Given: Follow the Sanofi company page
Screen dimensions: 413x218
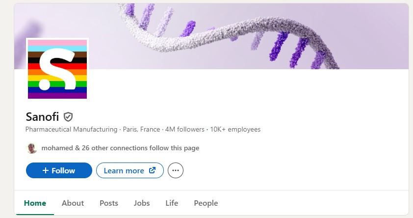Looking at the screenshot, I should click(x=59, y=170).
